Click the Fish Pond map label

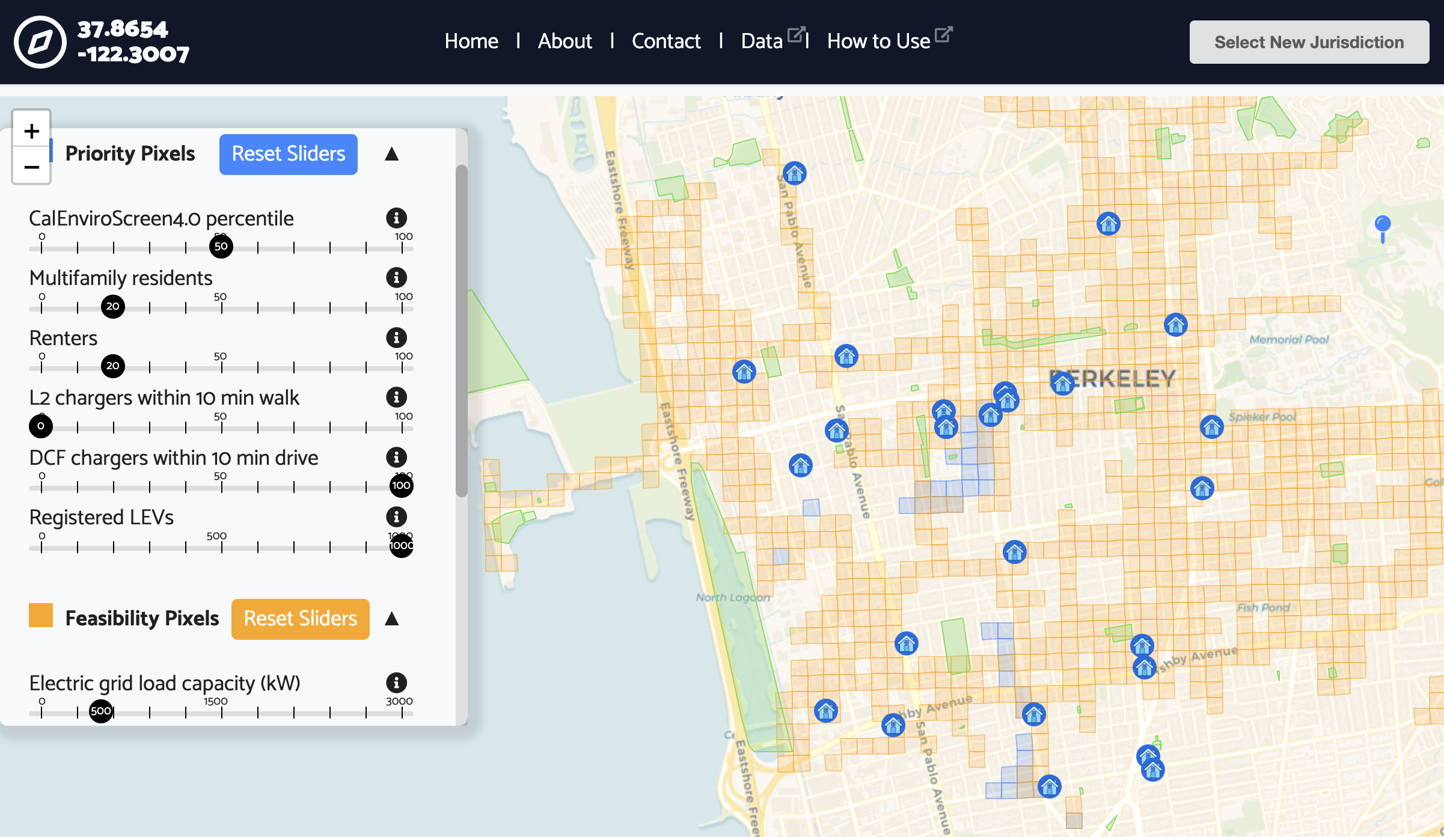[x=1264, y=607]
